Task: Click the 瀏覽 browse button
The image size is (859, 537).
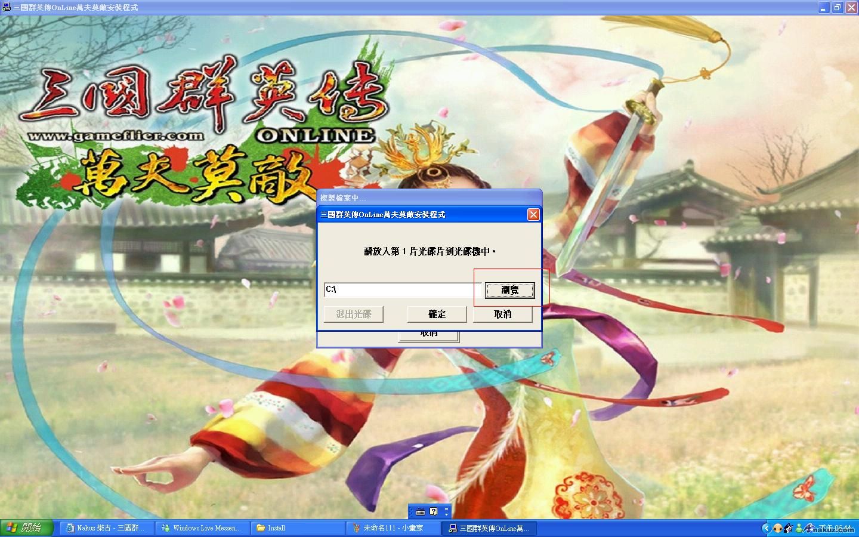Action: [510, 290]
